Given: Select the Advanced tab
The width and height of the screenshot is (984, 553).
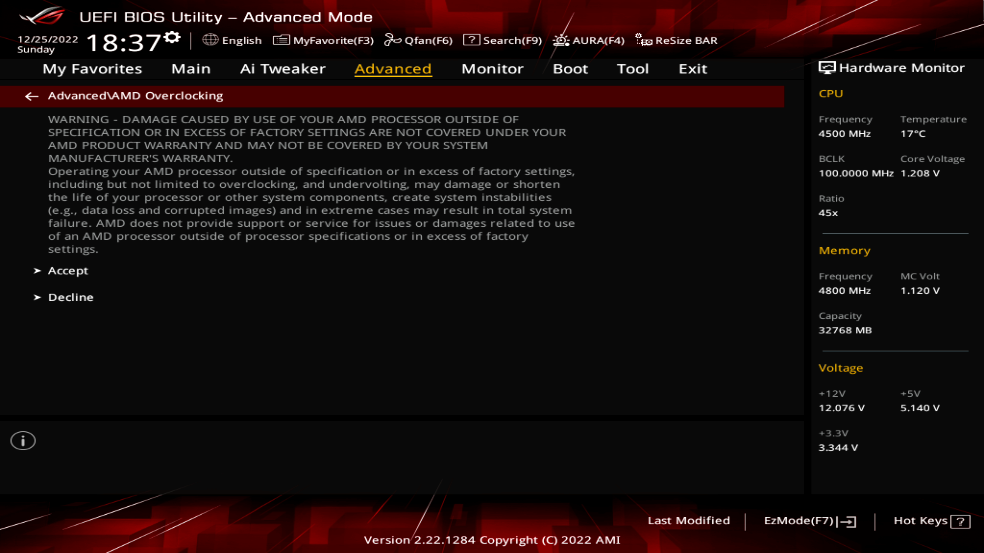Looking at the screenshot, I should tap(393, 68).
